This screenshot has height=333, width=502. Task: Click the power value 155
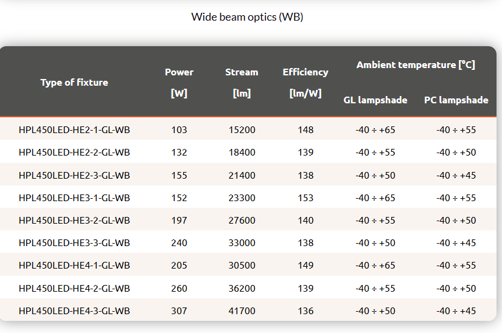179,176
